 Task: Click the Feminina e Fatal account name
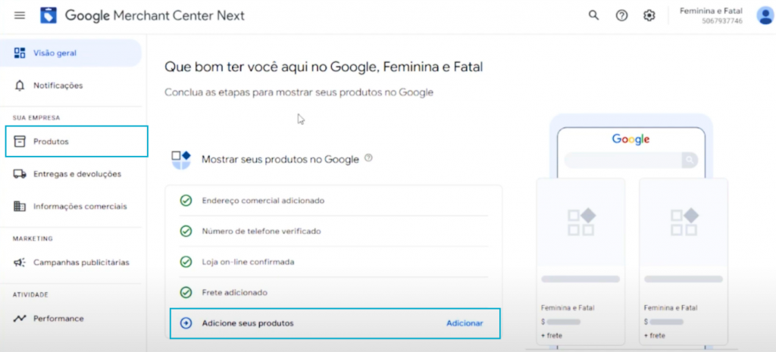pyautogui.click(x=711, y=11)
